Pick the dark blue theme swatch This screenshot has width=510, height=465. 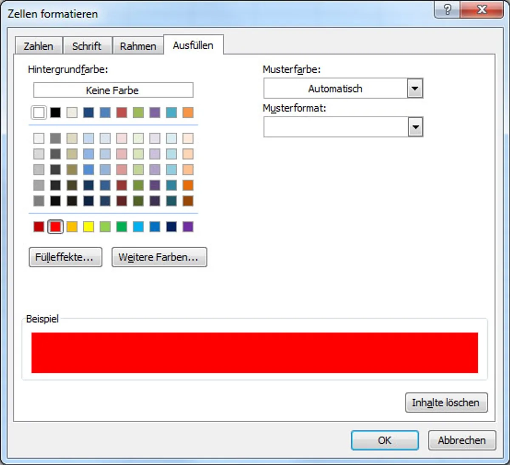pos(88,113)
